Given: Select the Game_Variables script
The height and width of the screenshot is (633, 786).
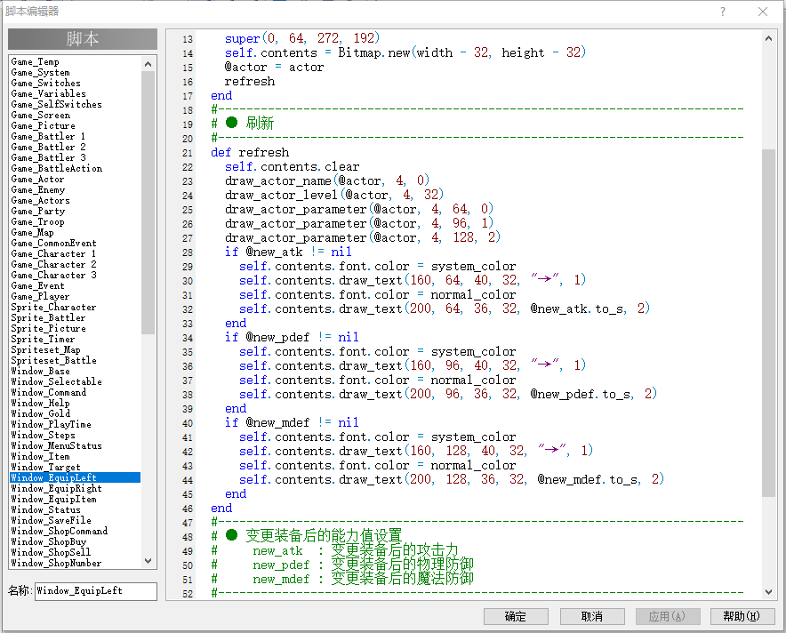Looking at the screenshot, I should (76, 93).
